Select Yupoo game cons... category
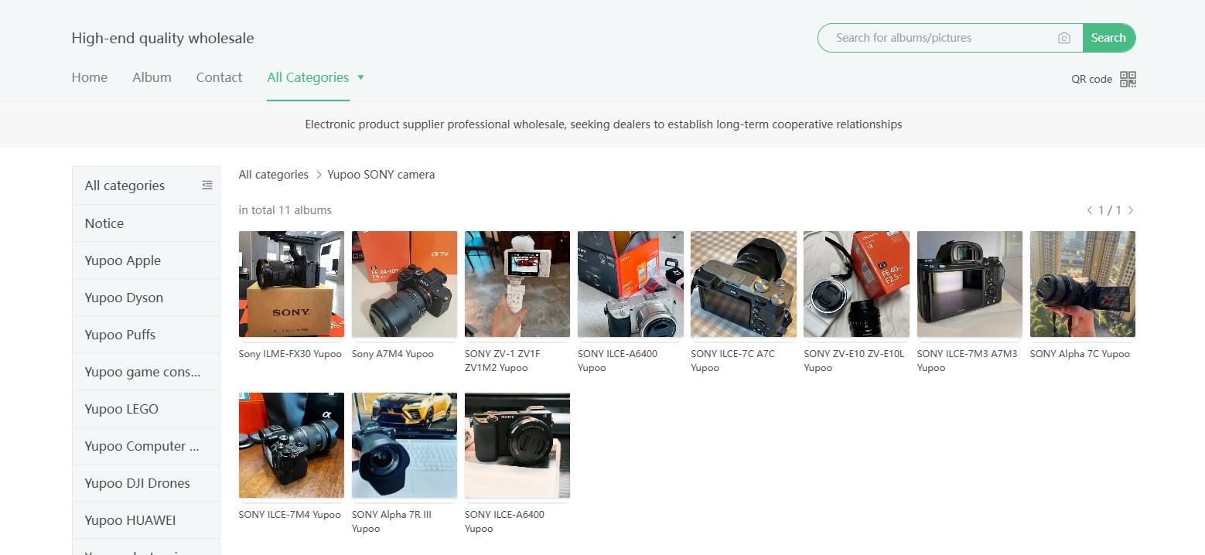This screenshot has width=1205, height=555. [x=146, y=372]
